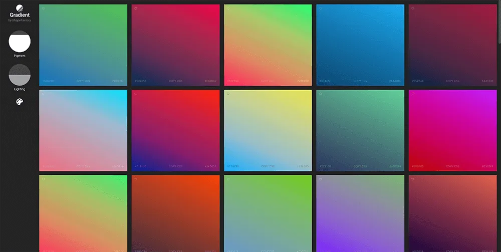
Task: Heart the cyan-to-pink gradient card
Action: click(x=43, y=94)
